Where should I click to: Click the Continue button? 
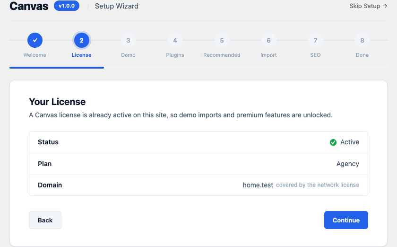[x=346, y=220]
